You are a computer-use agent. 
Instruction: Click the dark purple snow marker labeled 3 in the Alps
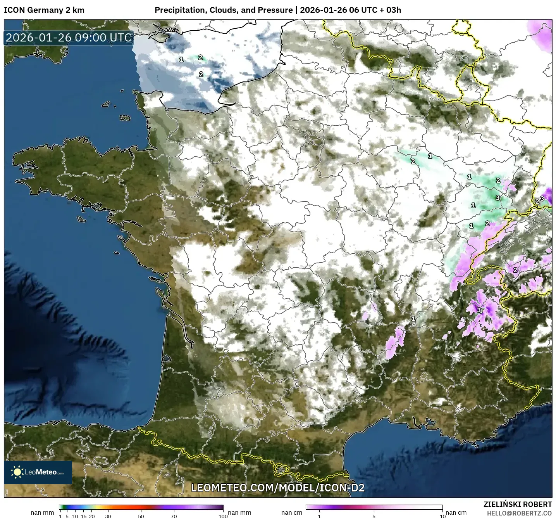479,310
